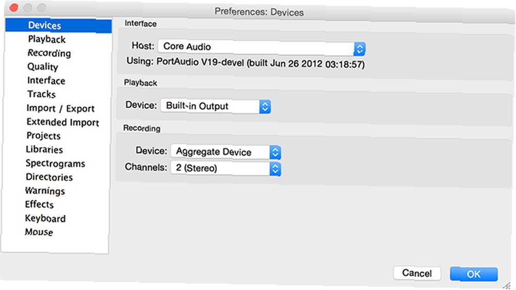Select Directories in the preferences list
516x290 pixels.
pyautogui.click(x=50, y=177)
